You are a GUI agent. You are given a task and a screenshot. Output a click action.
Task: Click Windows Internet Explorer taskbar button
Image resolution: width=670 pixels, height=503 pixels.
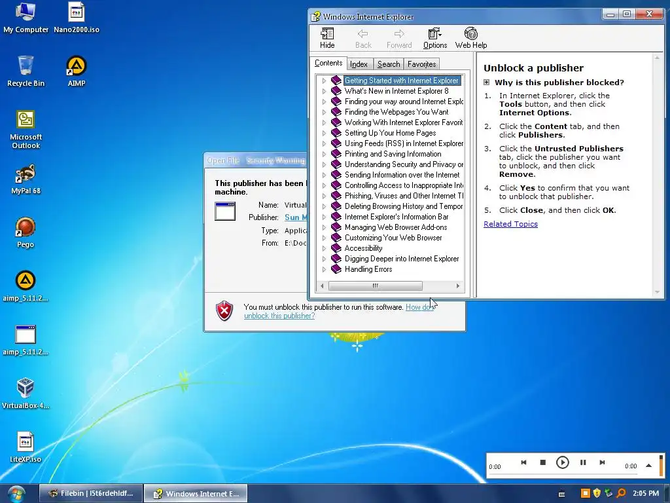coord(195,494)
